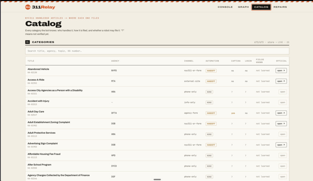The height and width of the screenshot is (181, 313).
Task: Click the yes captcha value for Adult Day Care
Action: [233, 113]
